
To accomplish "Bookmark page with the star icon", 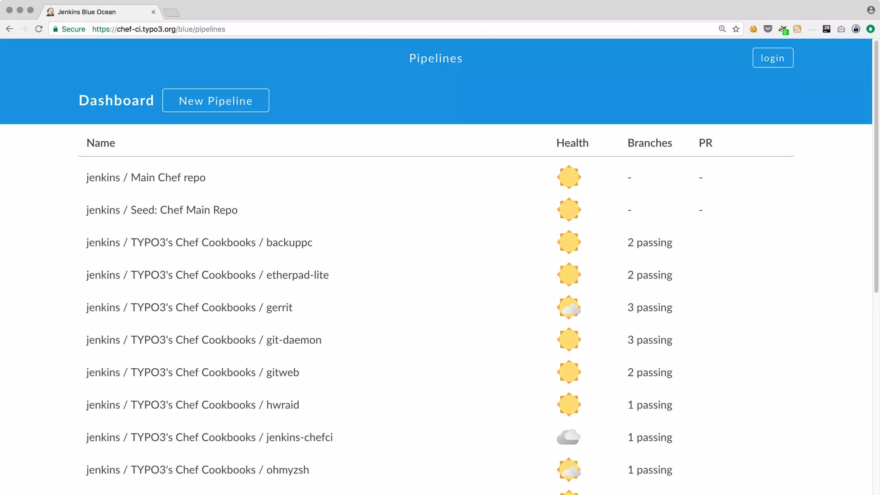I will [736, 29].
